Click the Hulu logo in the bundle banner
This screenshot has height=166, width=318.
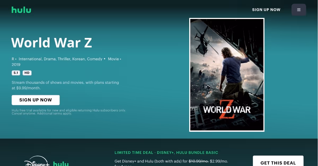tap(61, 163)
